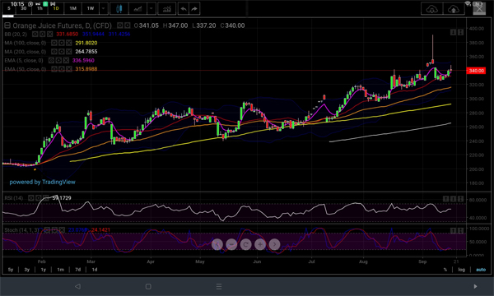Save chart layout with cloud upload icon

[x=454, y=9]
